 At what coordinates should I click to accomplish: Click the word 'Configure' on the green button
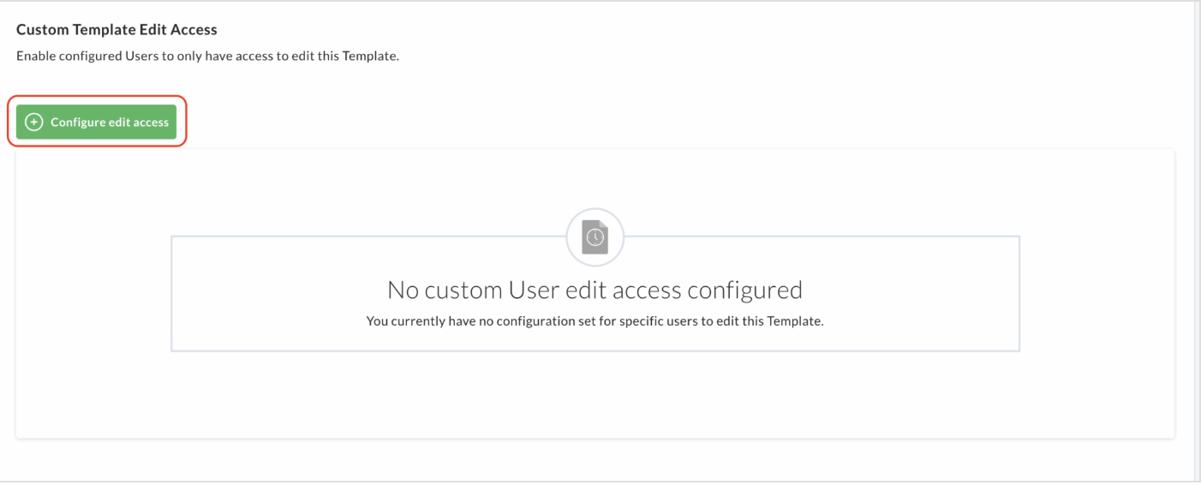coord(77,123)
